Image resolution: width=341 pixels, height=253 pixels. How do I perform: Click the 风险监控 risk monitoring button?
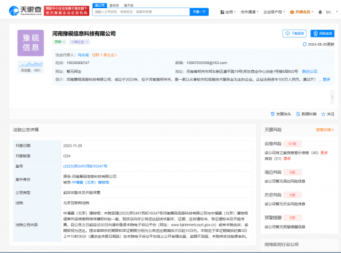pyautogui.click(x=323, y=33)
